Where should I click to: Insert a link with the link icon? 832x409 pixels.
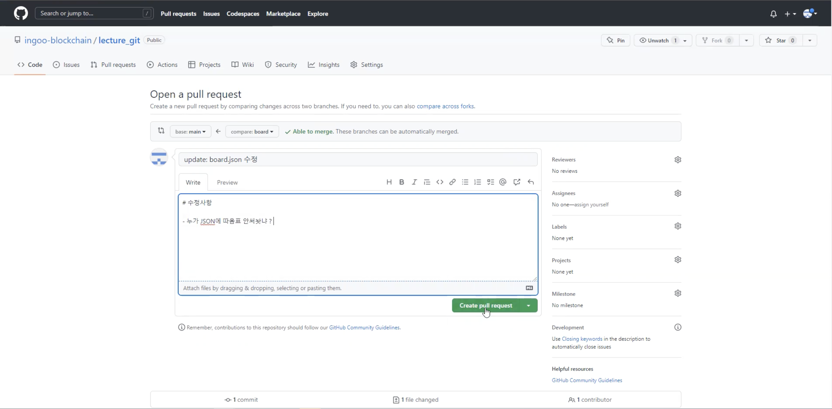pos(452,182)
